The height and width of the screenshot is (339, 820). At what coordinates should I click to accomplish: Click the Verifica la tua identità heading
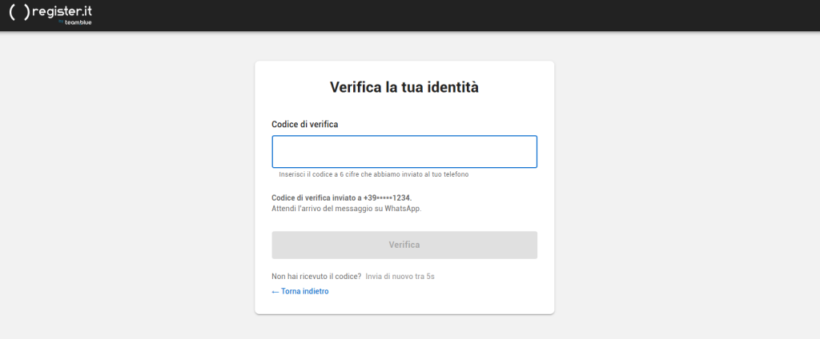(404, 87)
